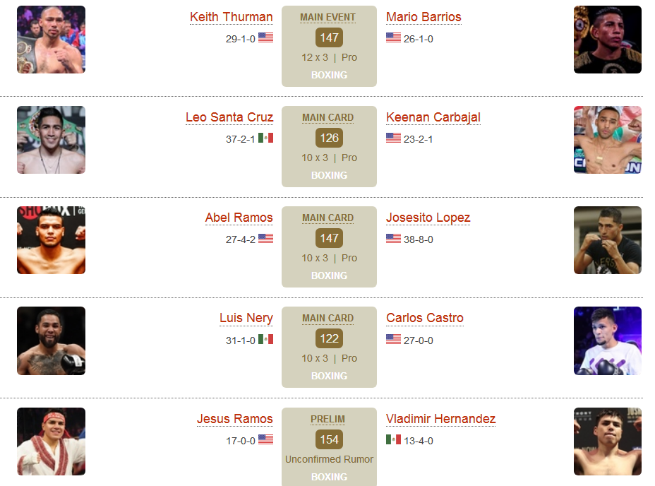The height and width of the screenshot is (486, 655).
Task: Click Josesito Lopez photo thumbnail
Action: [x=608, y=240]
